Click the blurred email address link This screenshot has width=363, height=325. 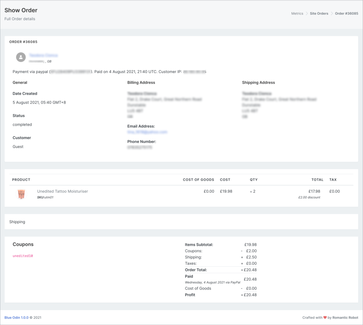147,132
